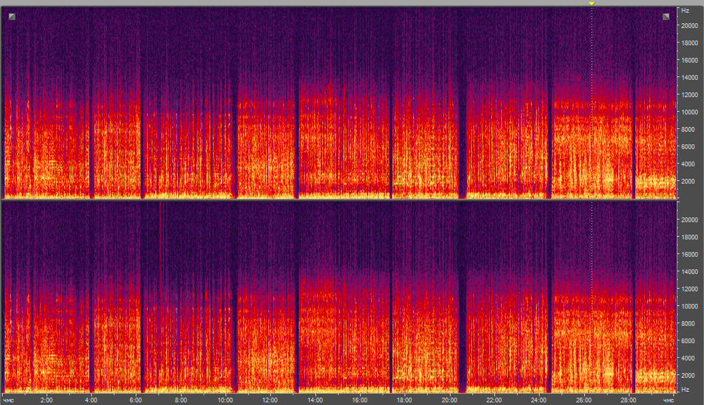Click 8000 on the lower channel frequency scale
The image size is (704, 405).
pyautogui.click(x=688, y=323)
